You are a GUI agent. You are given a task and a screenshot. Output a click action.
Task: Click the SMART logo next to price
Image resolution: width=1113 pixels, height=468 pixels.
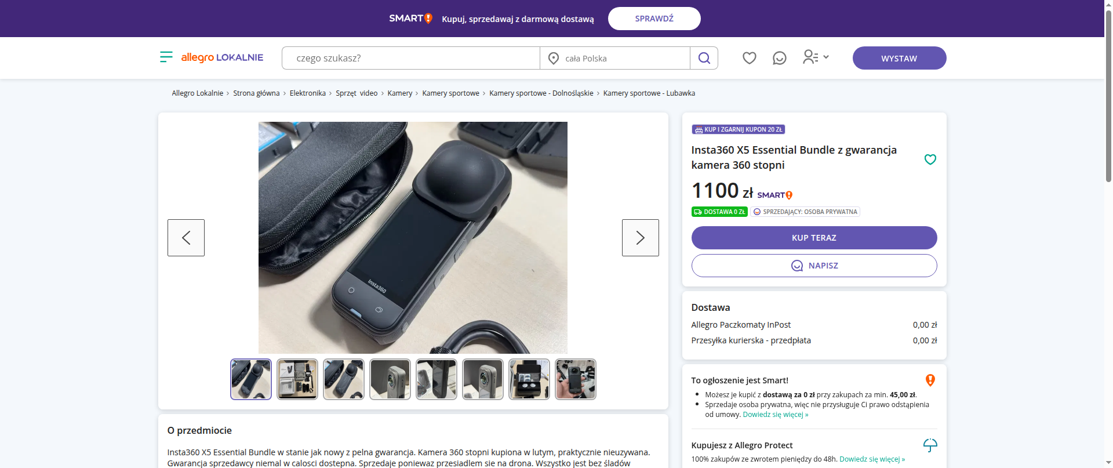click(774, 195)
